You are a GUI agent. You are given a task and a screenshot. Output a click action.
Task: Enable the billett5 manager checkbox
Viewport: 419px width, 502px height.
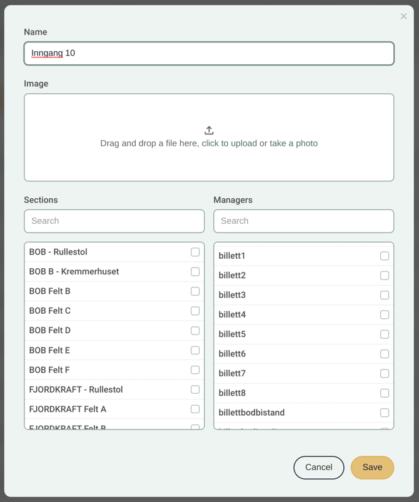(385, 334)
